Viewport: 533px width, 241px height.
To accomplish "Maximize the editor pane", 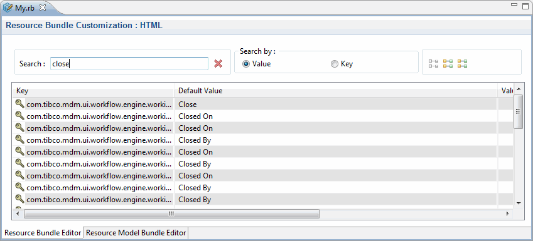I will pyautogui.click(x=525, y=6).
